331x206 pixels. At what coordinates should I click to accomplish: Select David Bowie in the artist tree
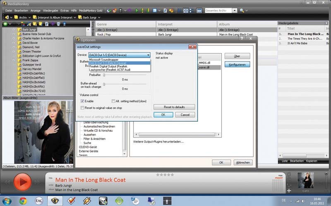(x=30, y=43)
